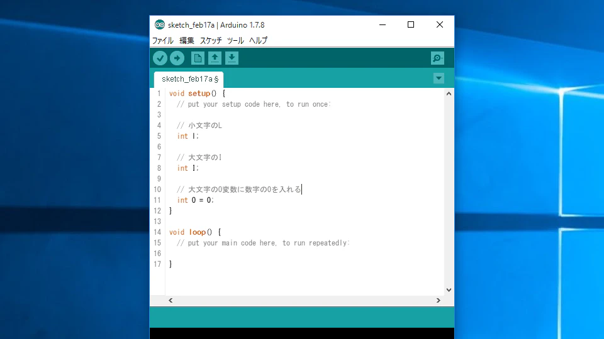The width and height of the screenshot is (604, 339).
Task: Click the 'int 0 = 0;' line
Action: (195, 200)
